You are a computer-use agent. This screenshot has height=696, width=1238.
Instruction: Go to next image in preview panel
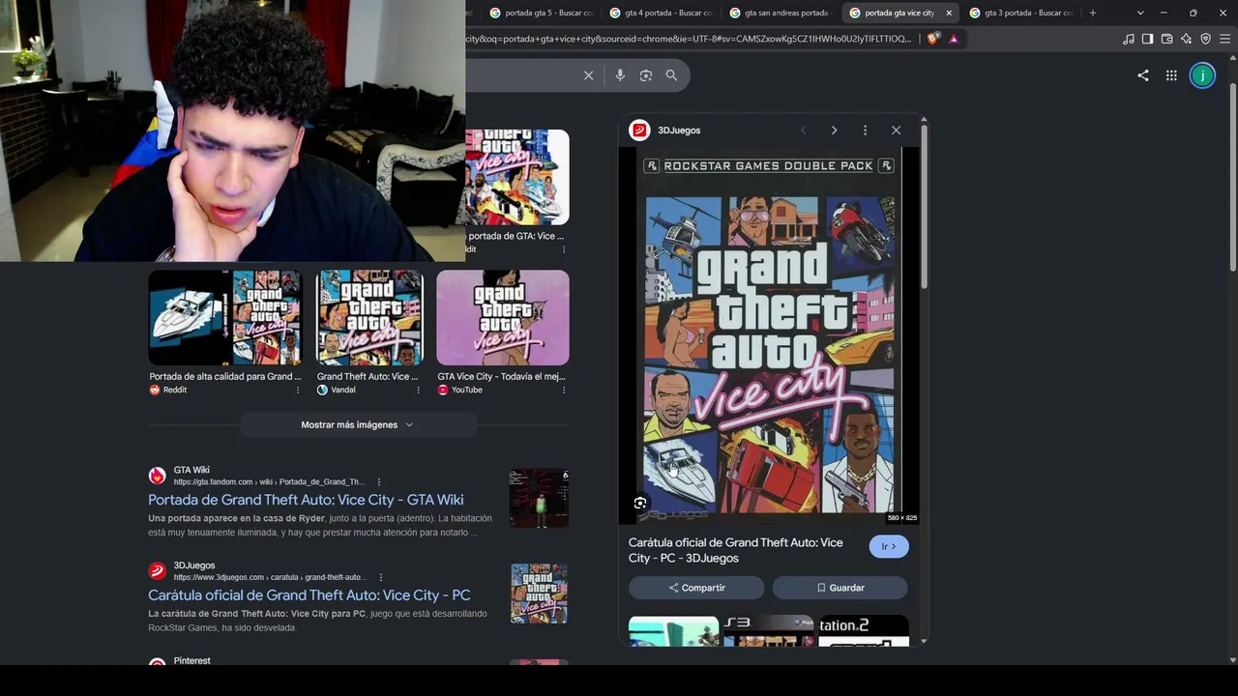pyautogui.click(x=834, y=130)
